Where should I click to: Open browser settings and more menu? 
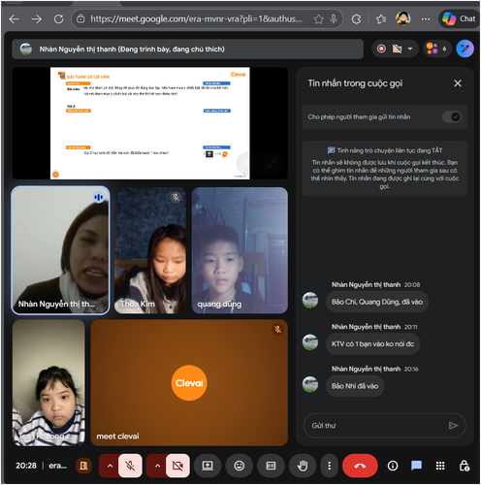[426, 19]
